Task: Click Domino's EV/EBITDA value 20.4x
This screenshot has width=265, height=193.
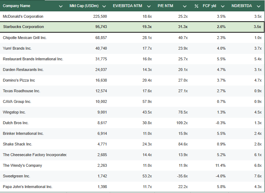Action: (147, 80)
